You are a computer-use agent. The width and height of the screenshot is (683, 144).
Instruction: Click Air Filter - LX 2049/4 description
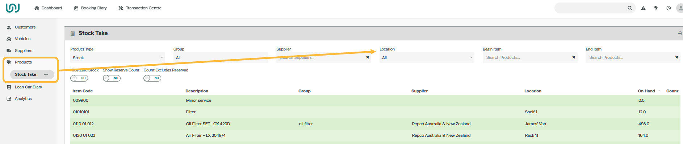coord(206,135)
